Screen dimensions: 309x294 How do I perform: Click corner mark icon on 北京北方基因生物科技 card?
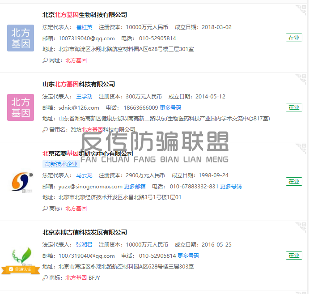(301, 8)
